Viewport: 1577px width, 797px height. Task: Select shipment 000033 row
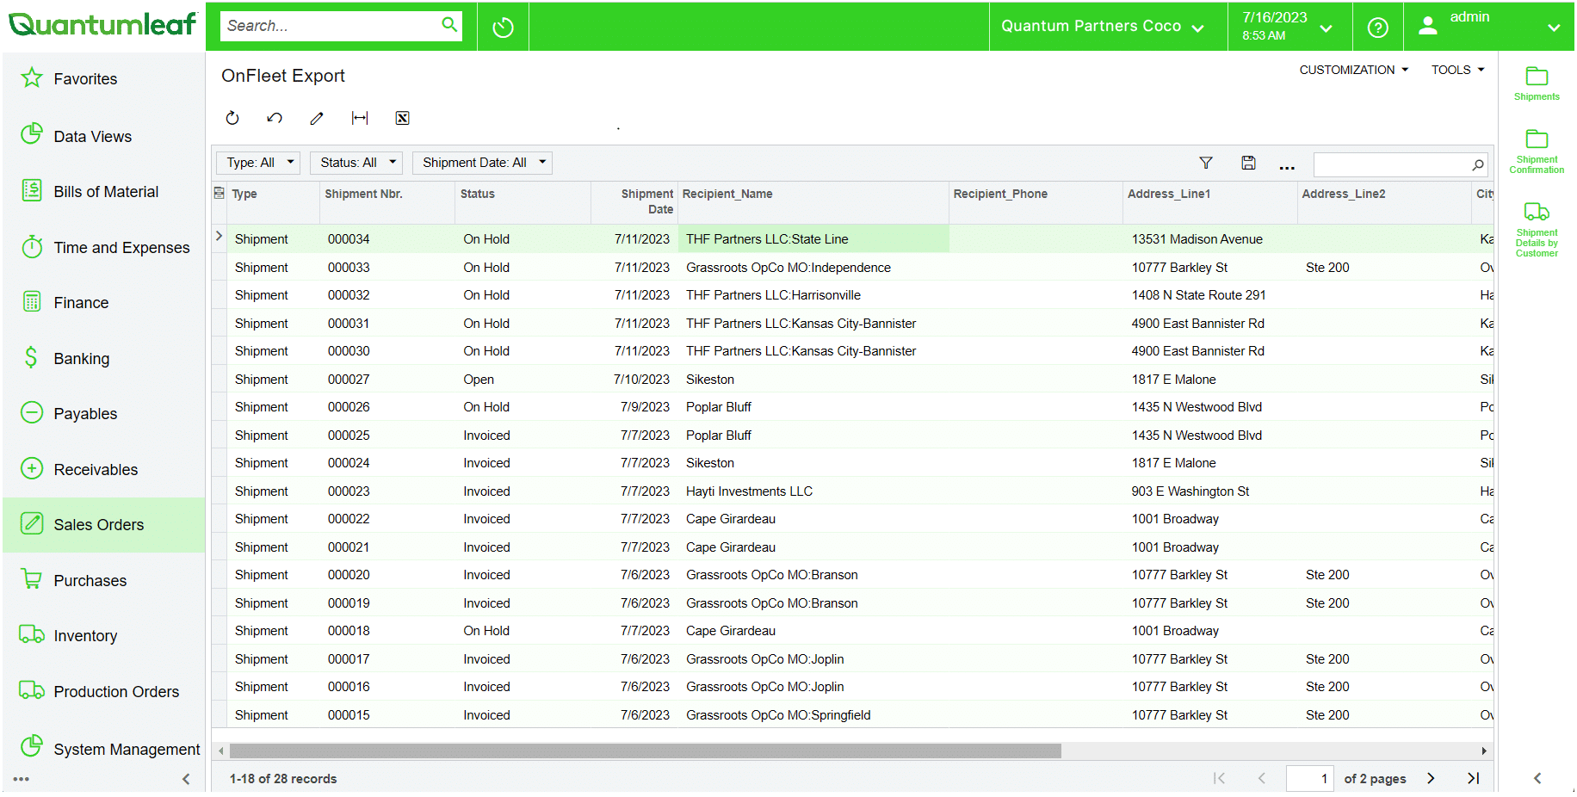852,268
